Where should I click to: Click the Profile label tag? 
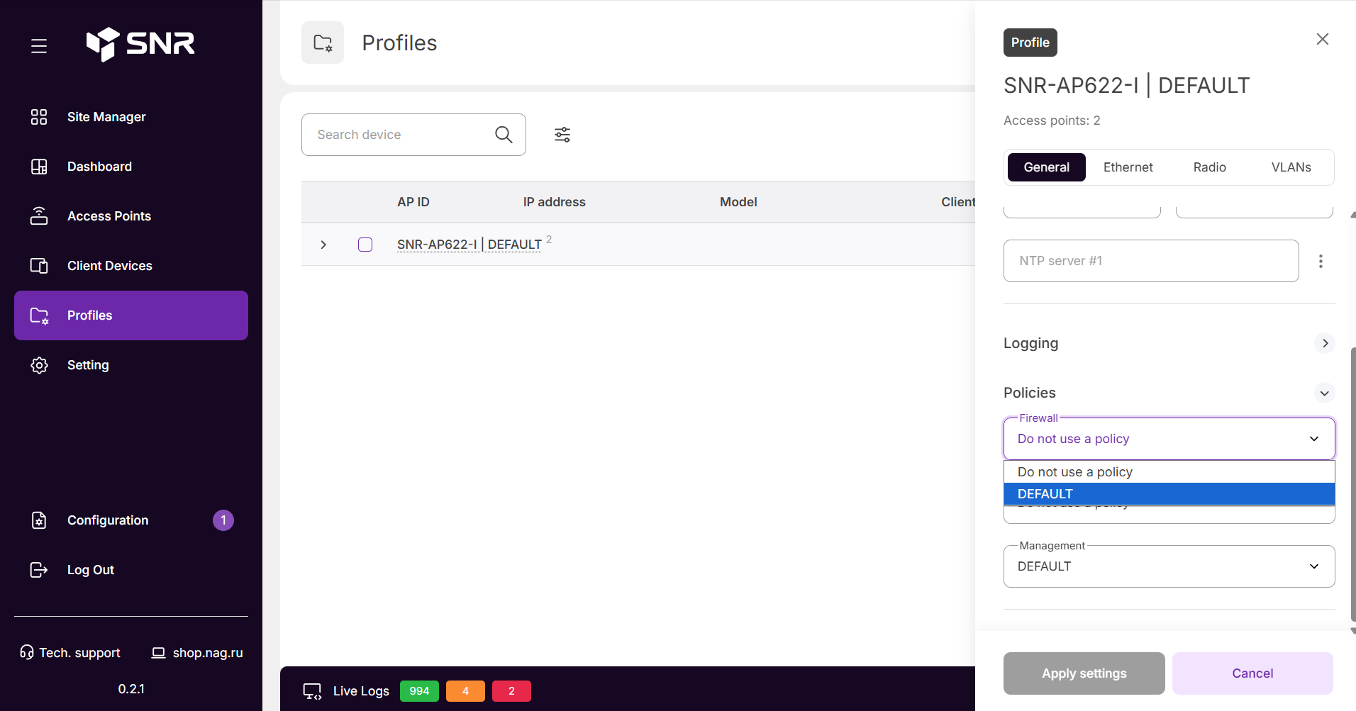1030,43
